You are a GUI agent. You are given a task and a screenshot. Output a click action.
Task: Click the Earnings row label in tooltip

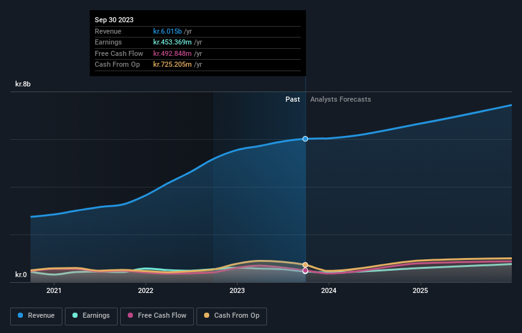pos(108,42)
